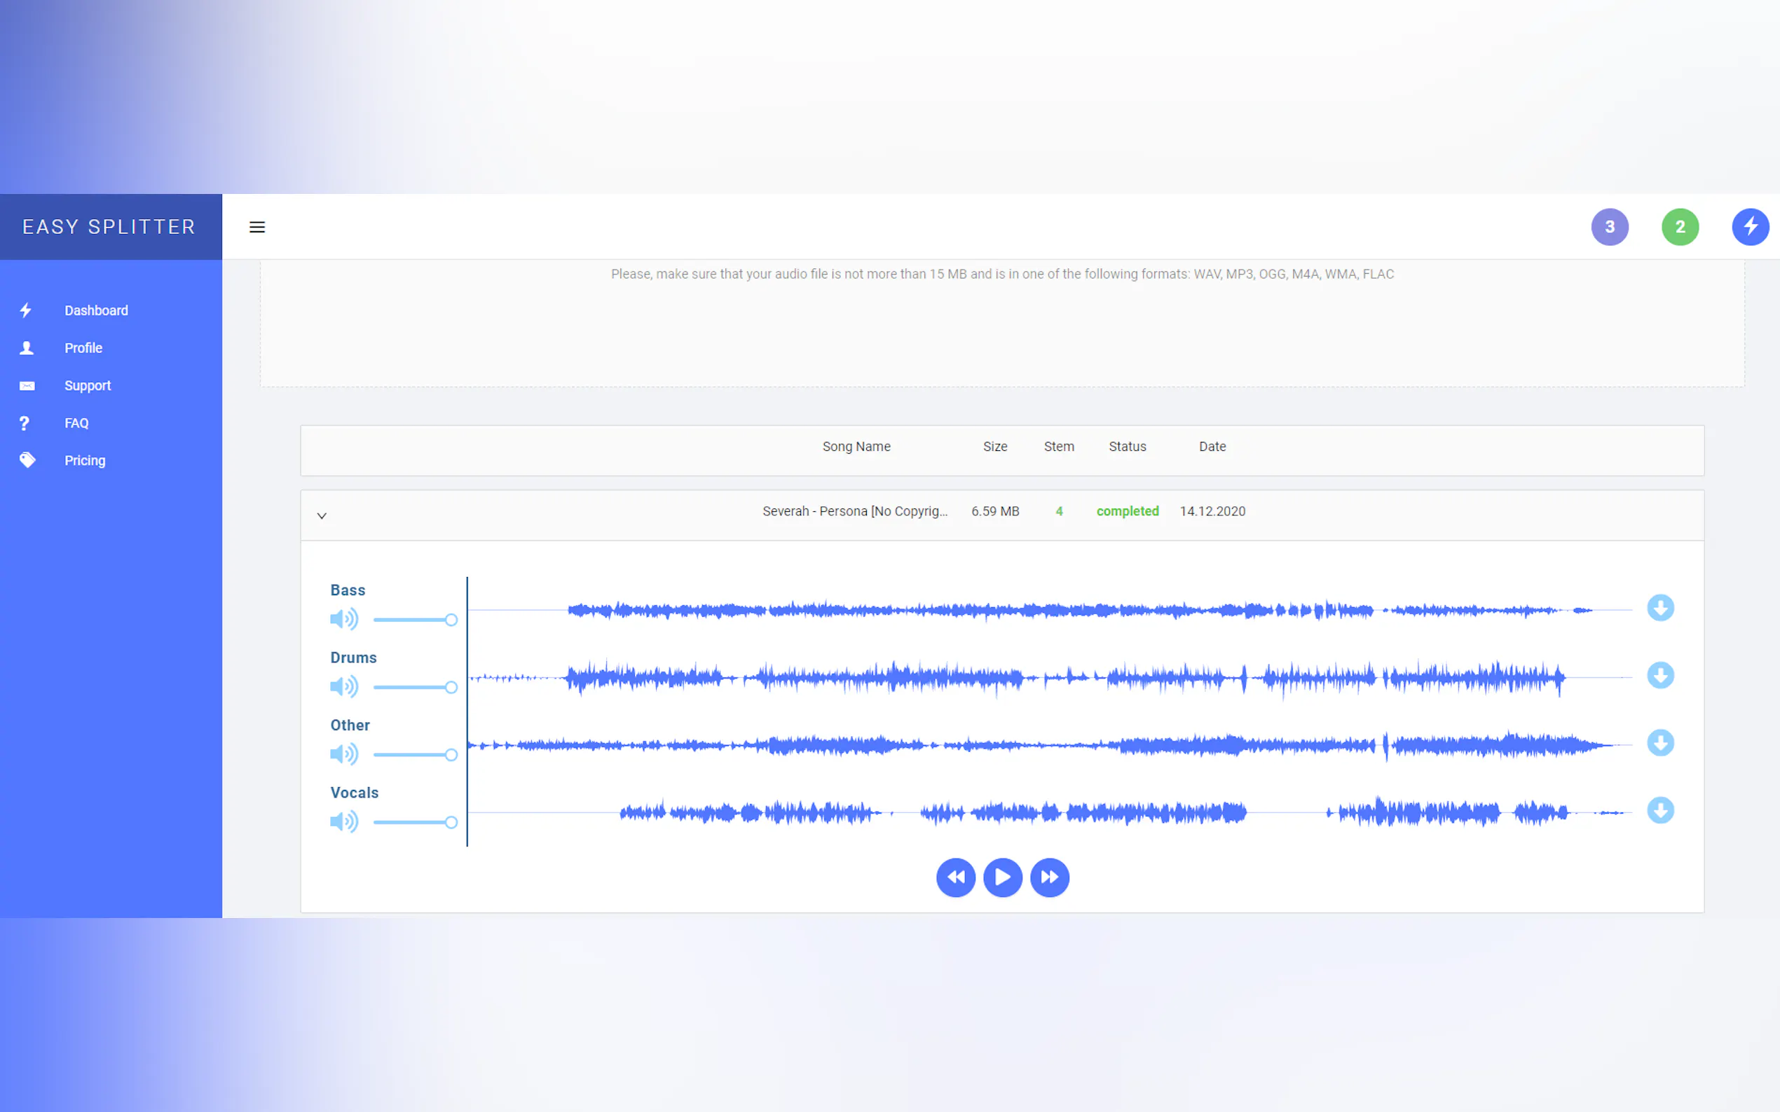Mute the Vocals track speaker
This screenshot has width=1780, height=1112.
tap(343, 821)
